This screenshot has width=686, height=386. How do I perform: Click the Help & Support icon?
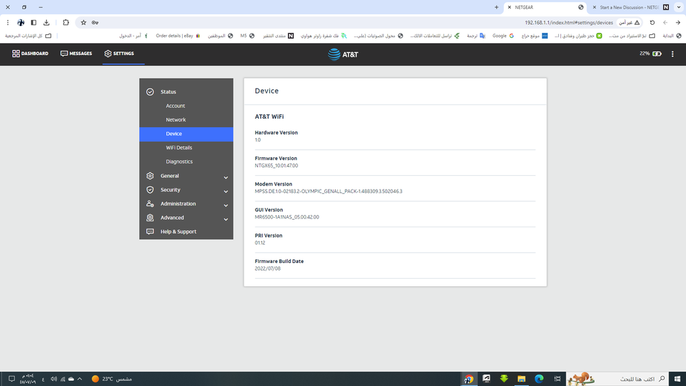tap(150, 231)
